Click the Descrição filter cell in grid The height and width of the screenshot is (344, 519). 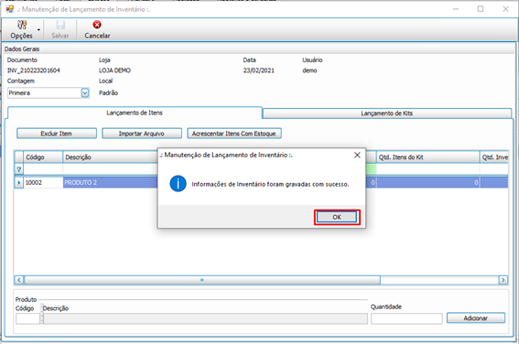pyautogui.click(x=110, y=169)
